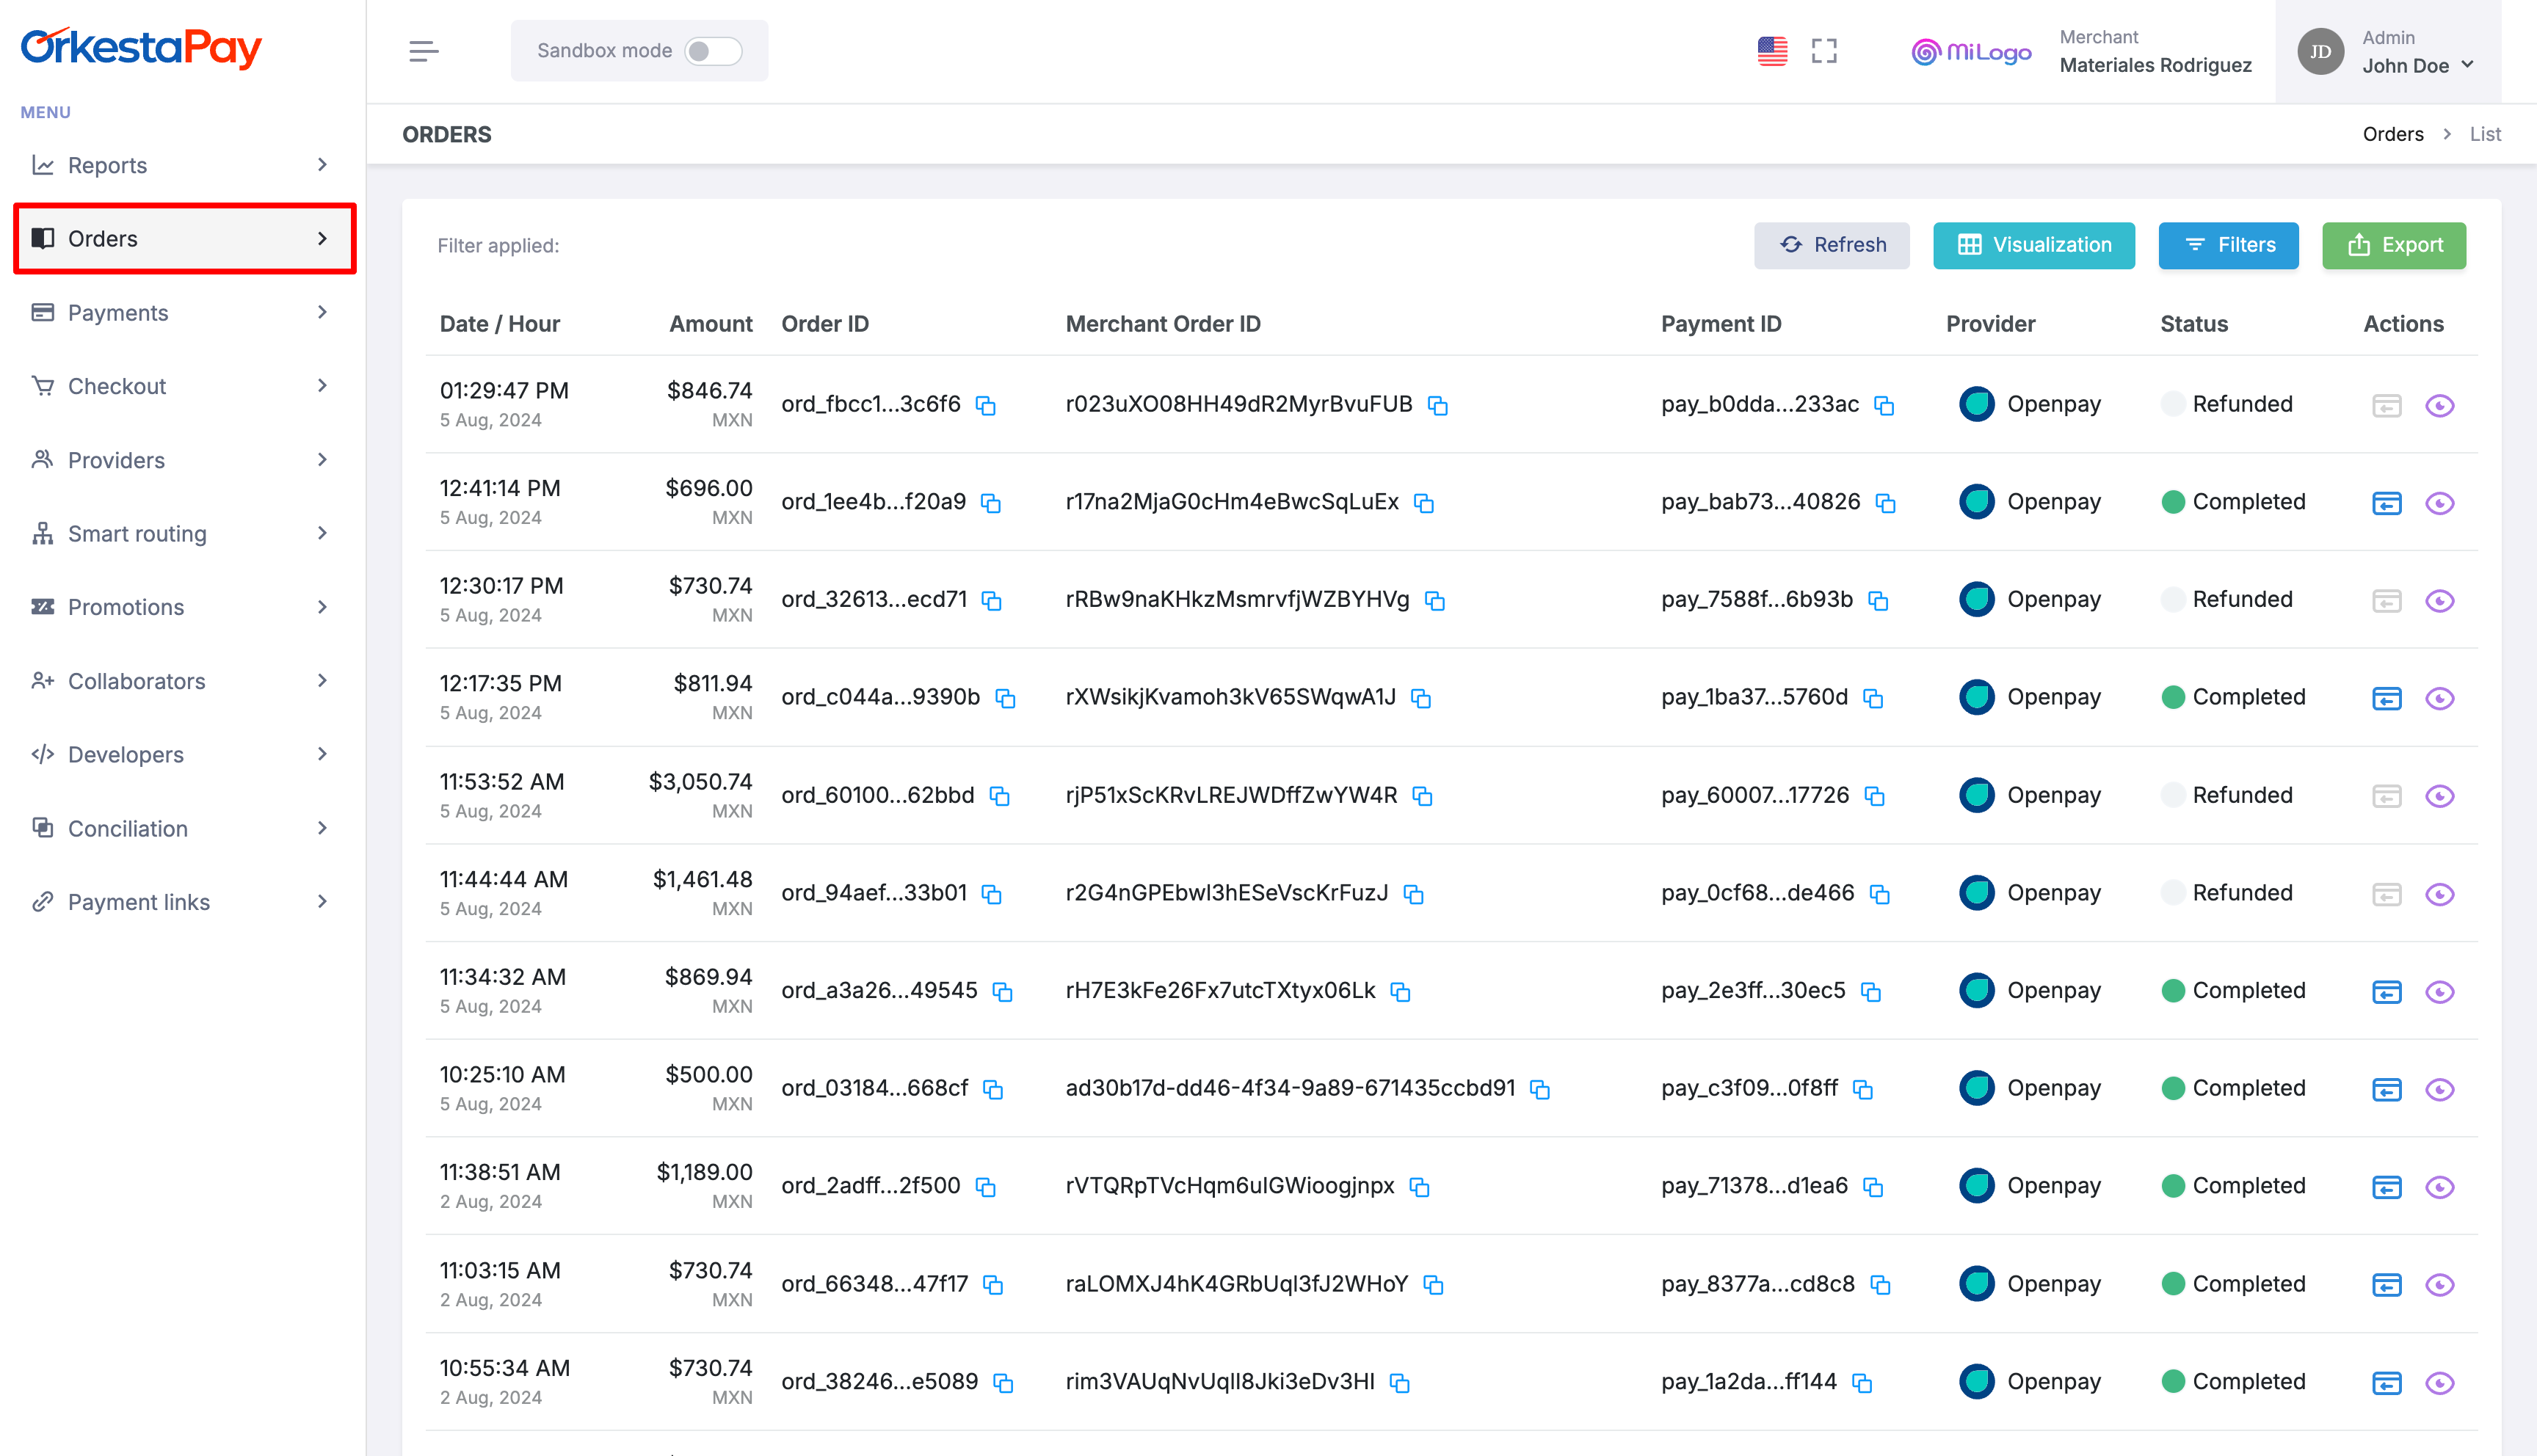Copy merchant order ID ad30b17d-dd46-4f34-9a89-671435ccbd91

[1540, 1089]
